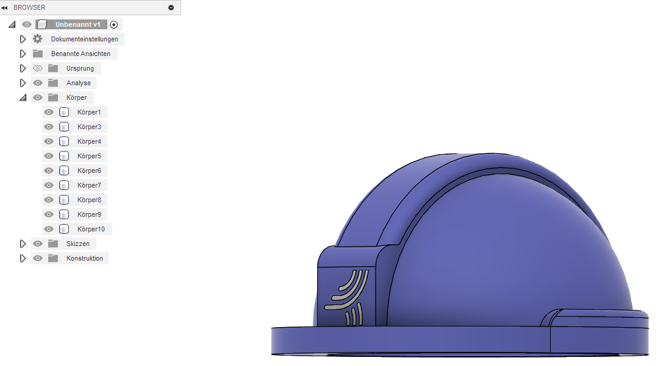Click the purple helmet dome in viewport

click(x=500, y=256)
